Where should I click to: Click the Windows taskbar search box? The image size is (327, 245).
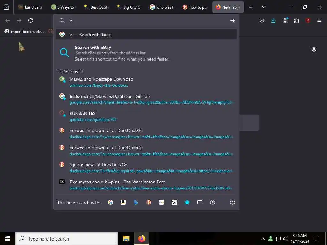(66, 239)
